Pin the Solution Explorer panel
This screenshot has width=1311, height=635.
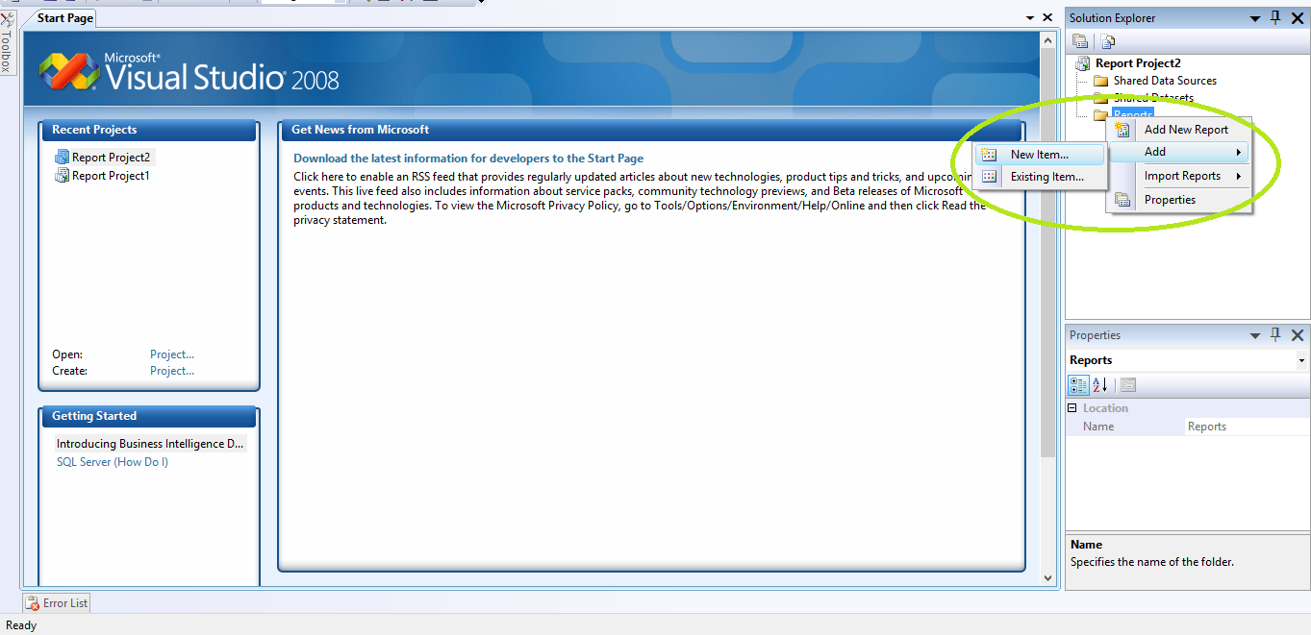tap(1276, 17)
